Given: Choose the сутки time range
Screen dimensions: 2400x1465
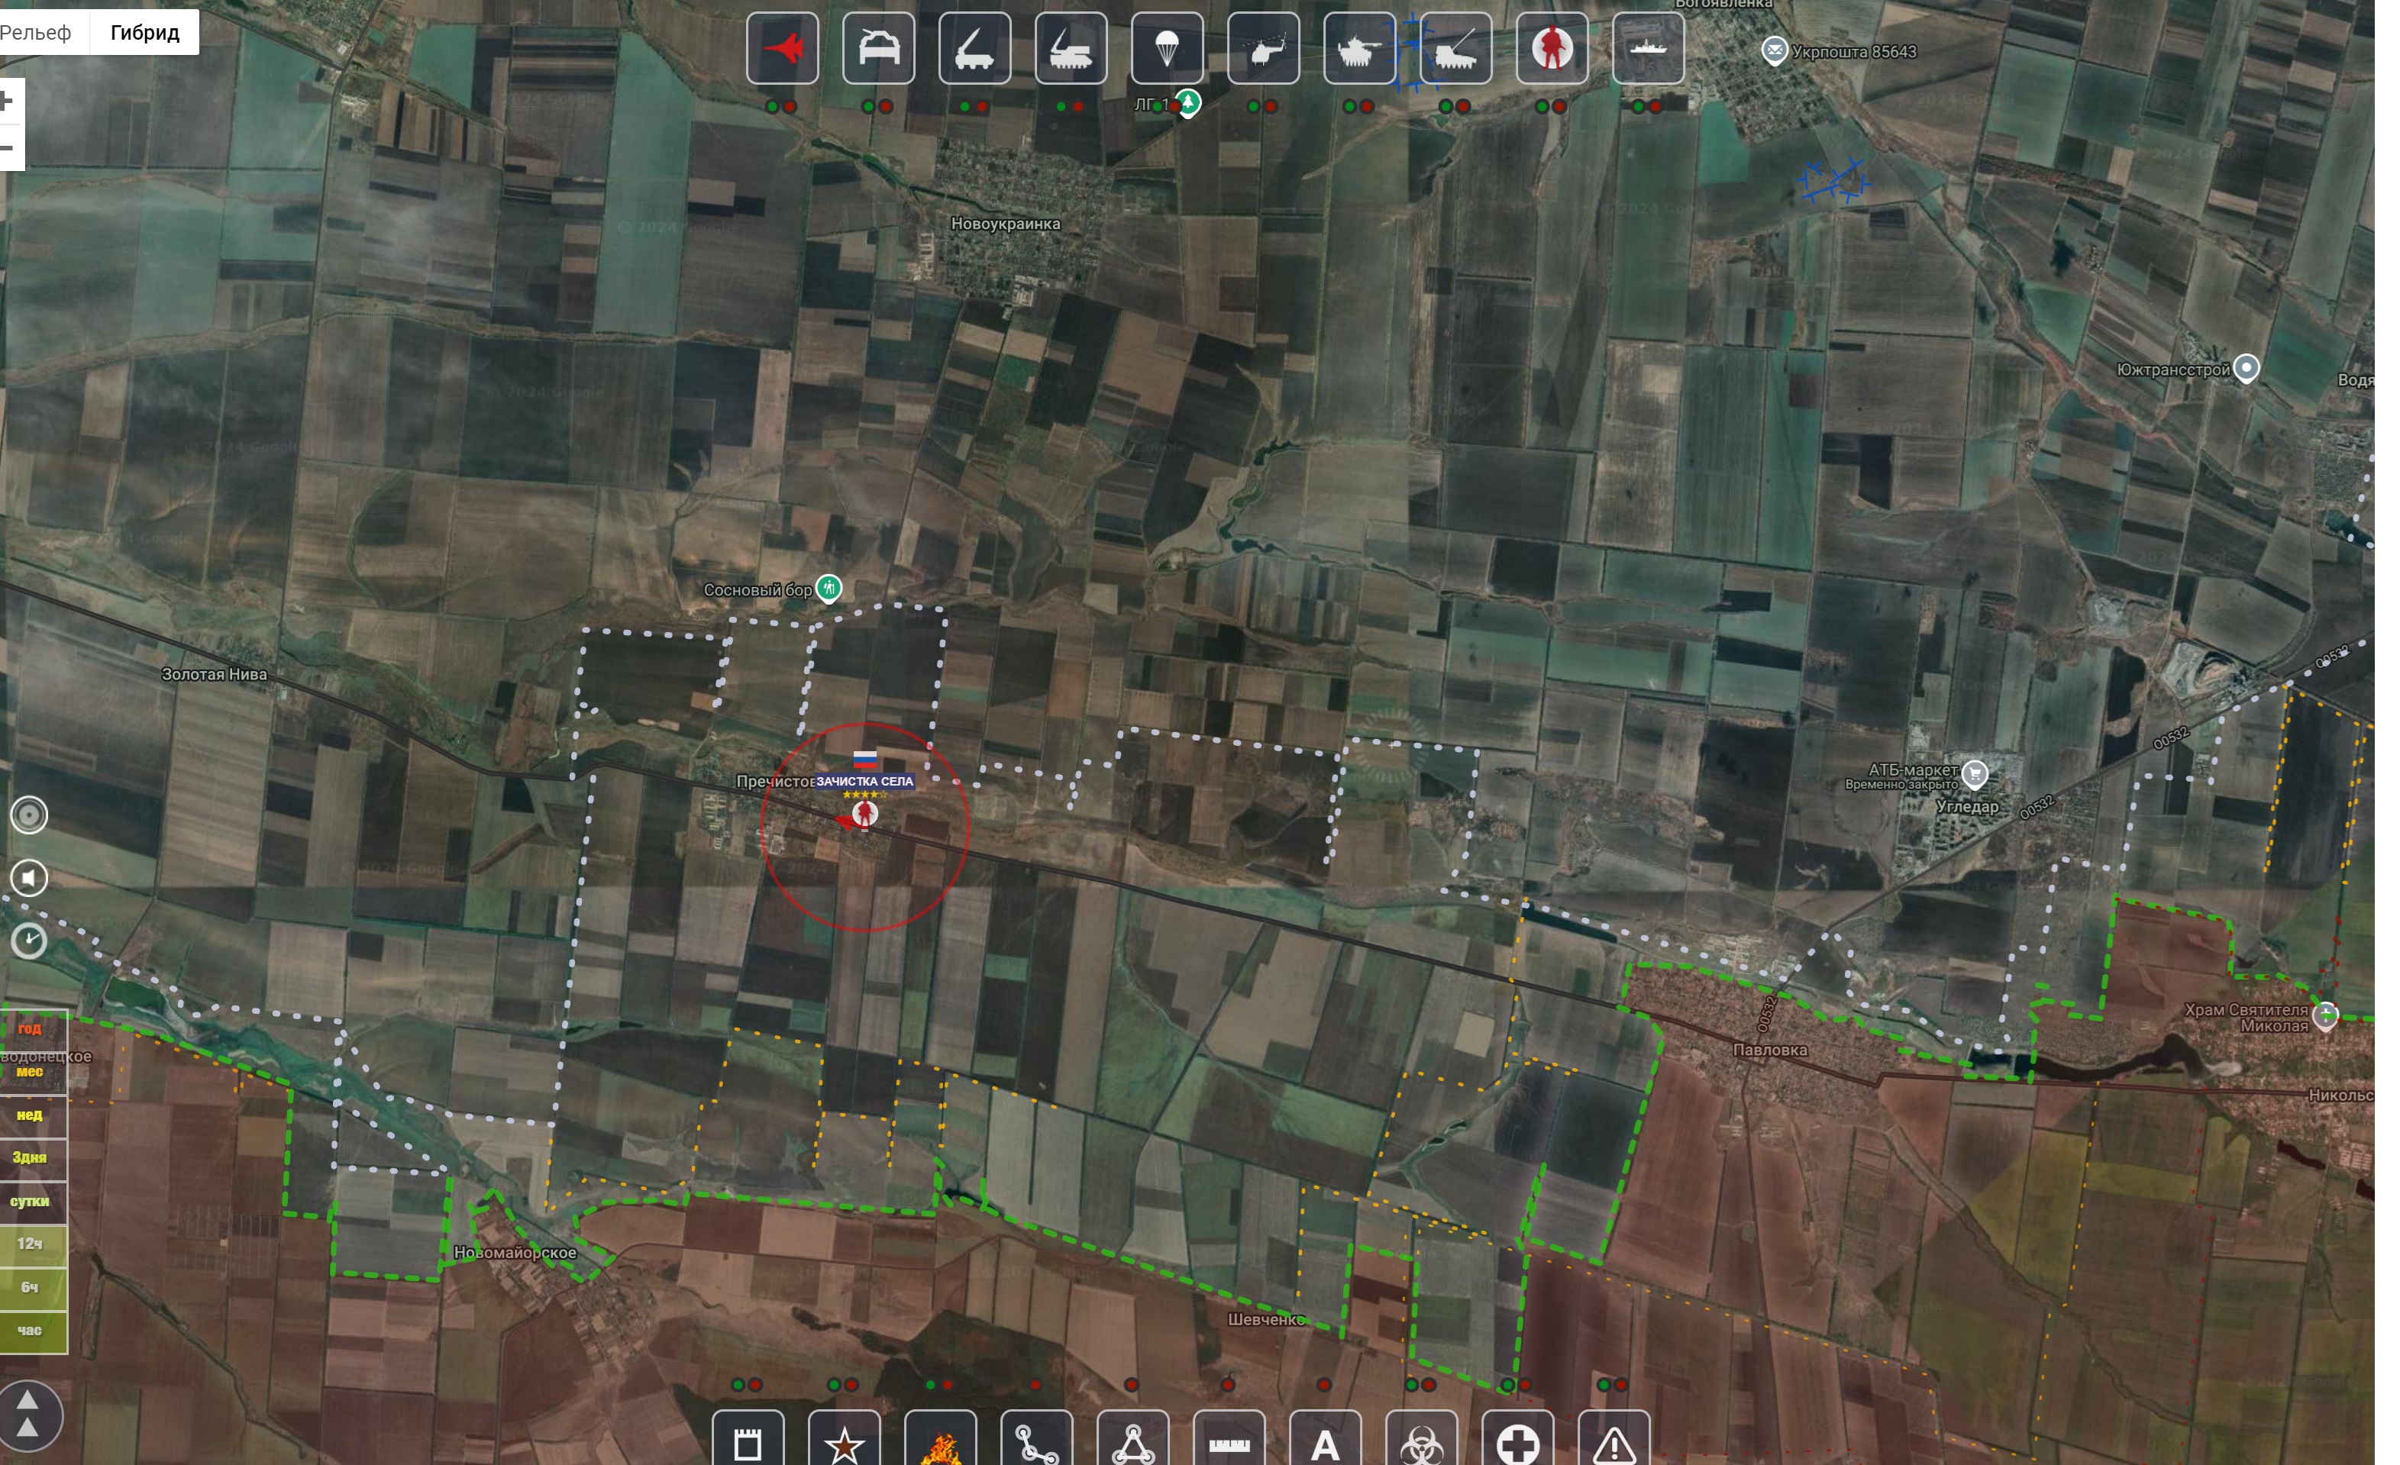Looking at the screenshot, I should (31, 1202).
